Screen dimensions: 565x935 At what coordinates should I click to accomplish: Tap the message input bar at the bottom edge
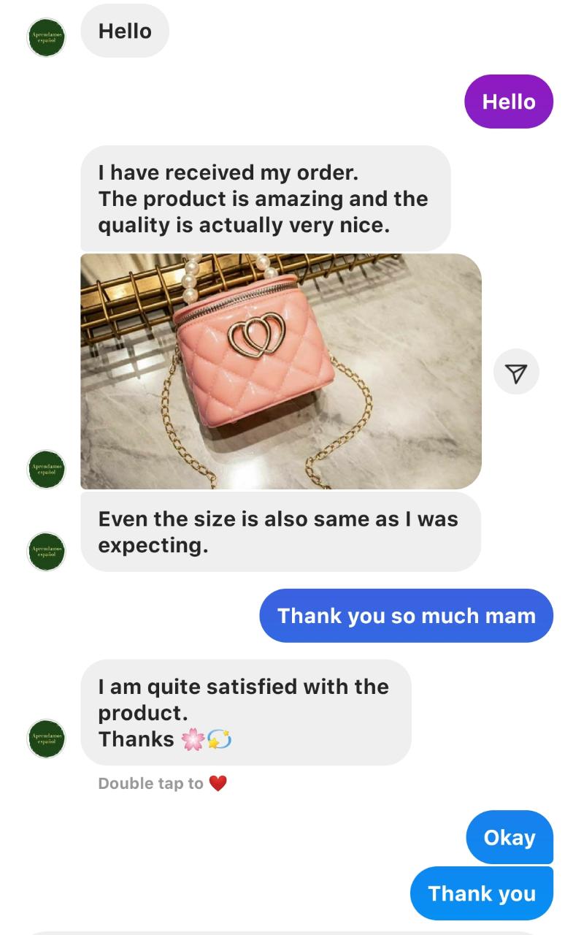coord(282,933)
